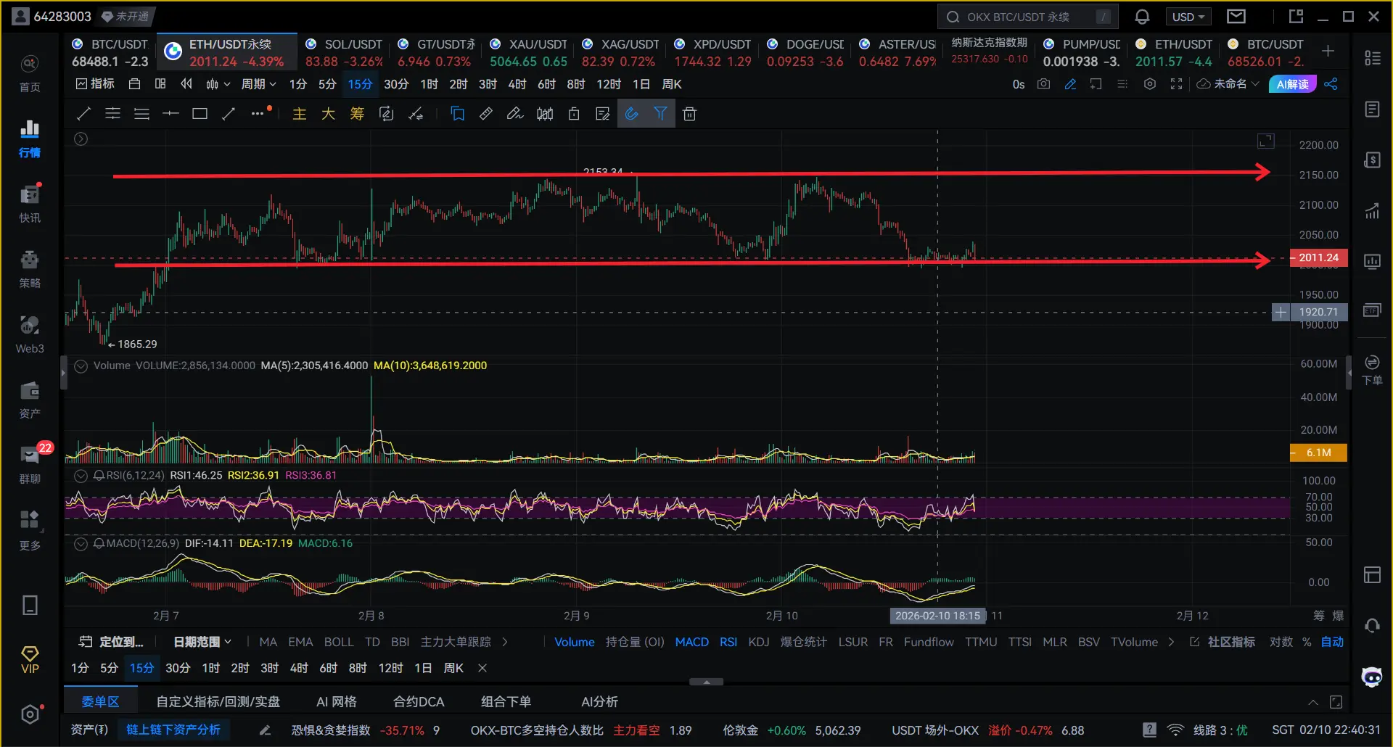Go to 首页 home in left sidebar
1393x747 pixels.
[30, 74]
